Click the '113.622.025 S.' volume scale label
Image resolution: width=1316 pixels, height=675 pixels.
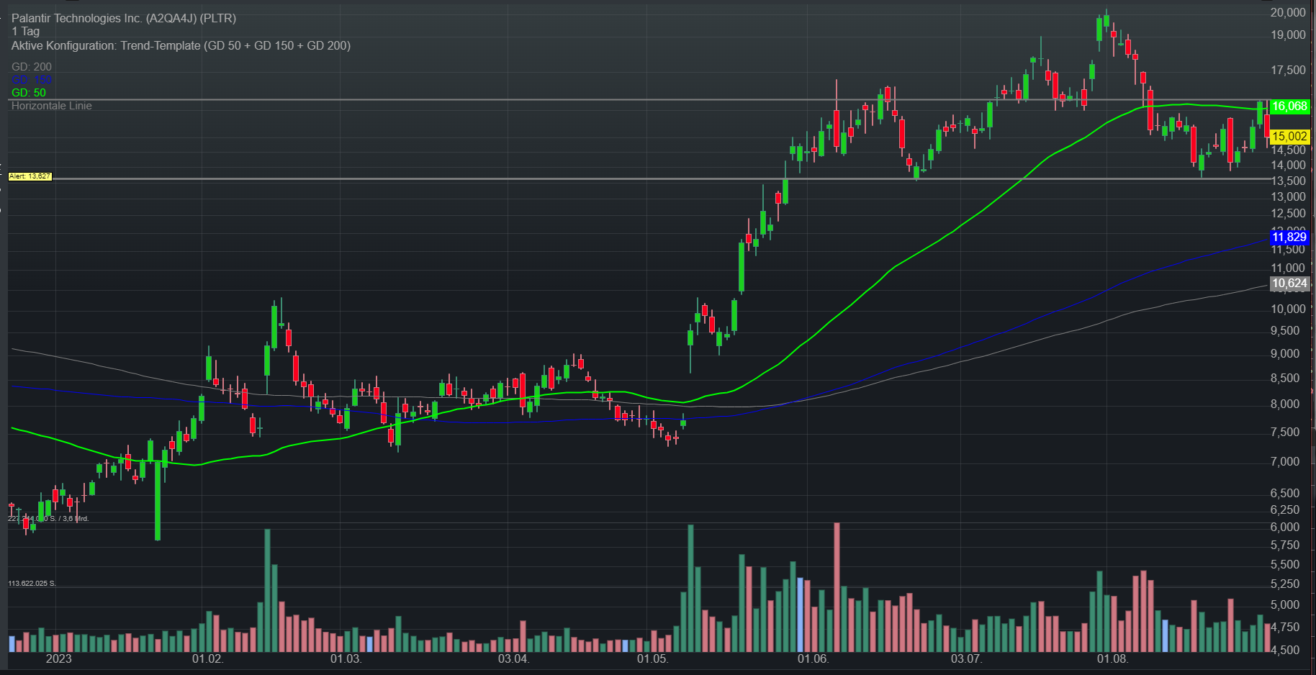coord(32,583)
